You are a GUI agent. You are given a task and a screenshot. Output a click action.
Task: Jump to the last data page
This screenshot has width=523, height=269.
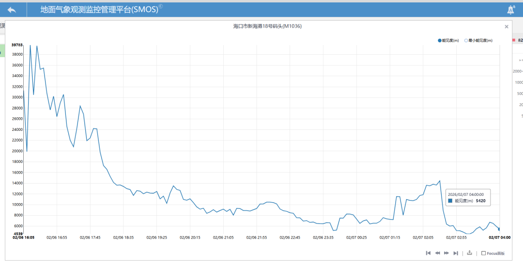(x=456, y=253)
